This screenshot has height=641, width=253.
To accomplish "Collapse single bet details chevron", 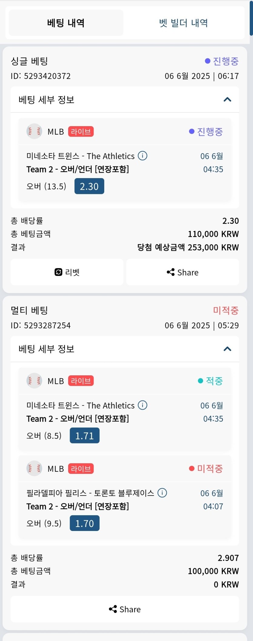I will 227,99.
